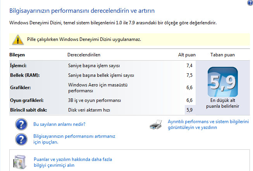
Task: Click question mark icon beside 'Bu sayıların anlamı nedir?'
Action: (x=21, y=124)
